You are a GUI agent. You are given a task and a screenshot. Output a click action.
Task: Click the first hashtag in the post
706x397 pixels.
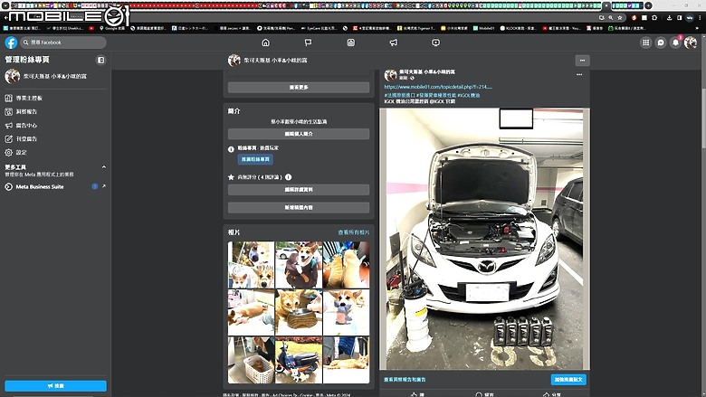399,95
